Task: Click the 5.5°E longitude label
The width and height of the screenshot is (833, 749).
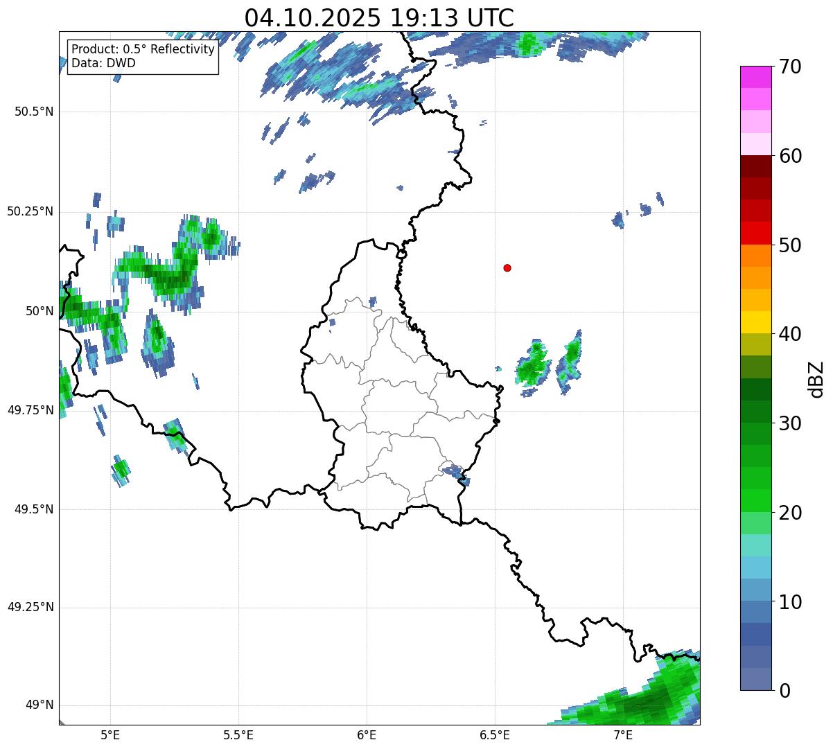Action: click(238, 735)
